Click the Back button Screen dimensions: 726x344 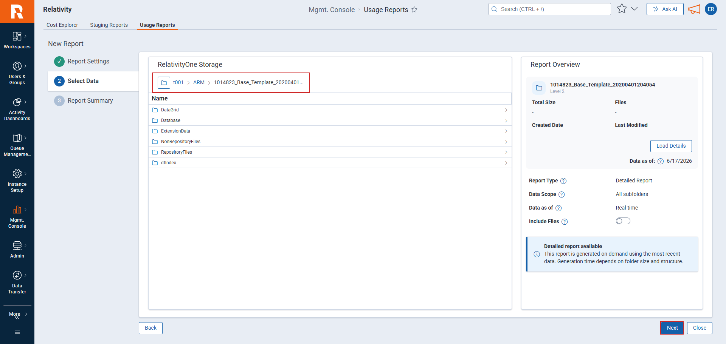click(x=150, y=328)
